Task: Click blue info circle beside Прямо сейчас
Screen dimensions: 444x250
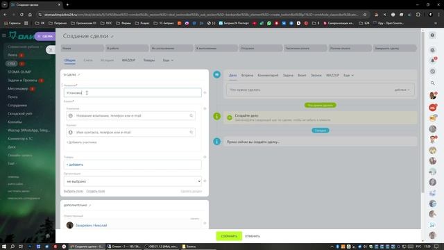Action: (217, 142)
